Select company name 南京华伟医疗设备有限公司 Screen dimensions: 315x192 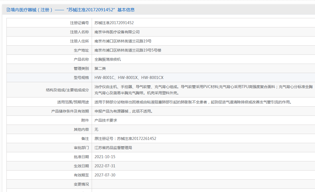coord(117,32)
